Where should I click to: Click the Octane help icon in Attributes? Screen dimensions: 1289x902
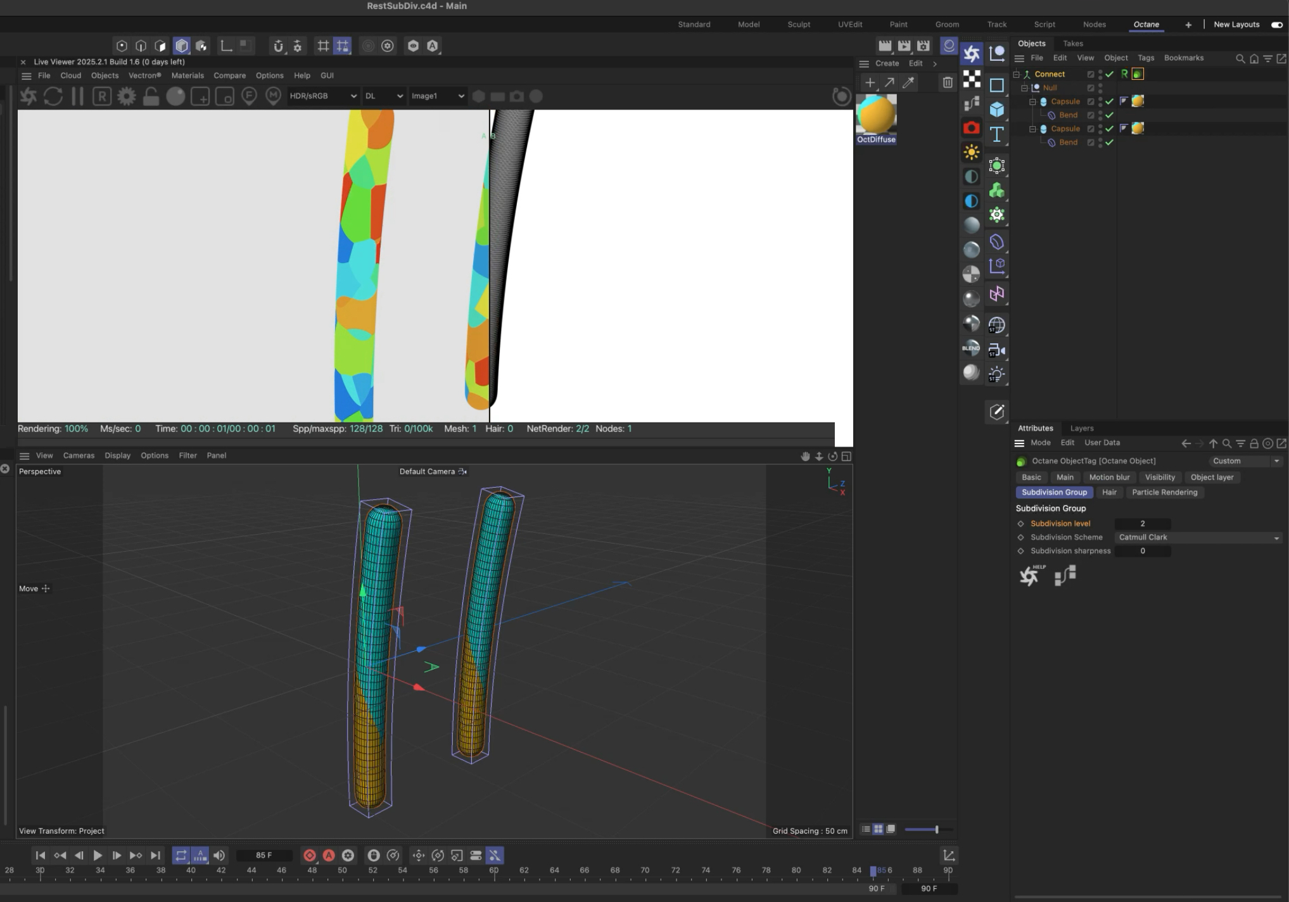[x=1031, y=575]
